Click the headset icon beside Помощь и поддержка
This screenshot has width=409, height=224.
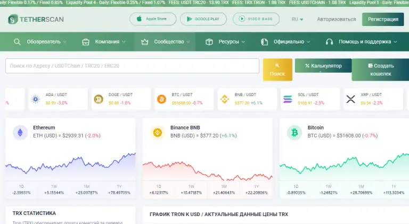330,42
